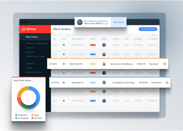
Task: Toggle the On Hold legend item
Action: 36,118
